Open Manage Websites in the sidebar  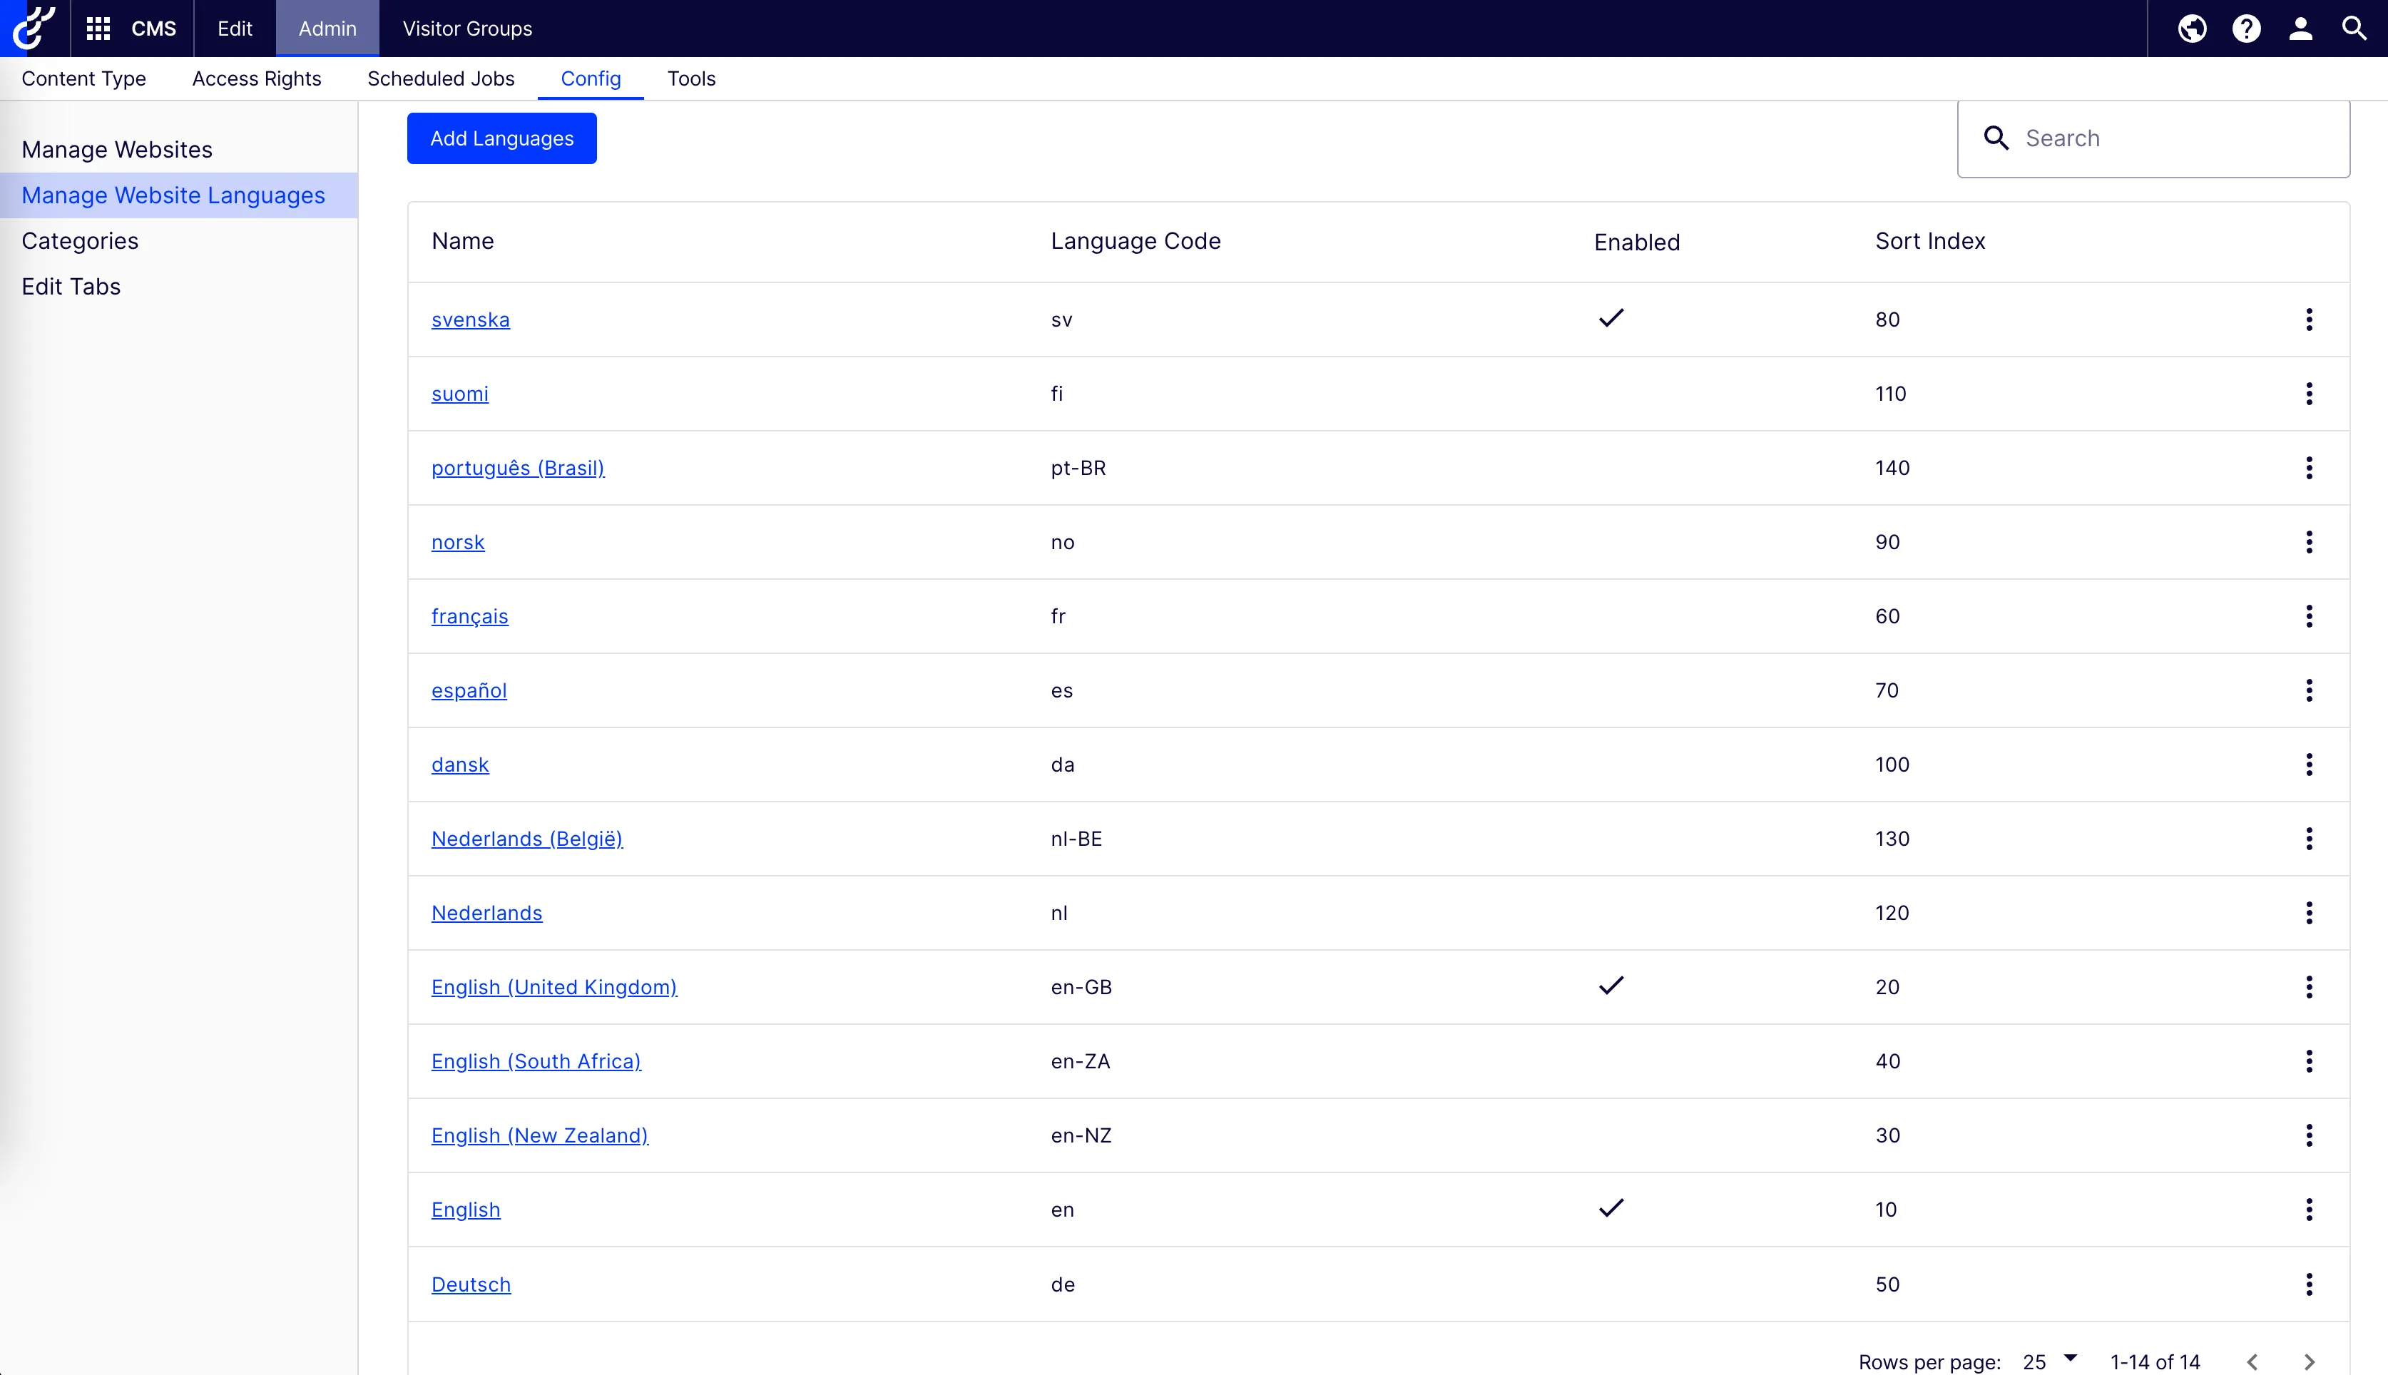pos(117,149)
